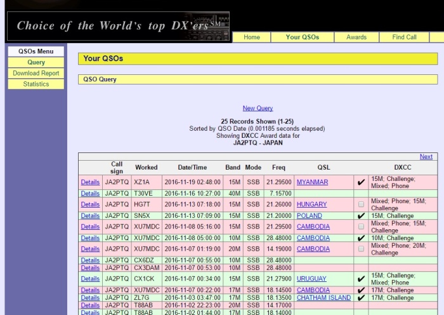The width and height of the screenshot is (444, 315).
Task: Click the DXCC column header
Action: [x=403, y=167]
